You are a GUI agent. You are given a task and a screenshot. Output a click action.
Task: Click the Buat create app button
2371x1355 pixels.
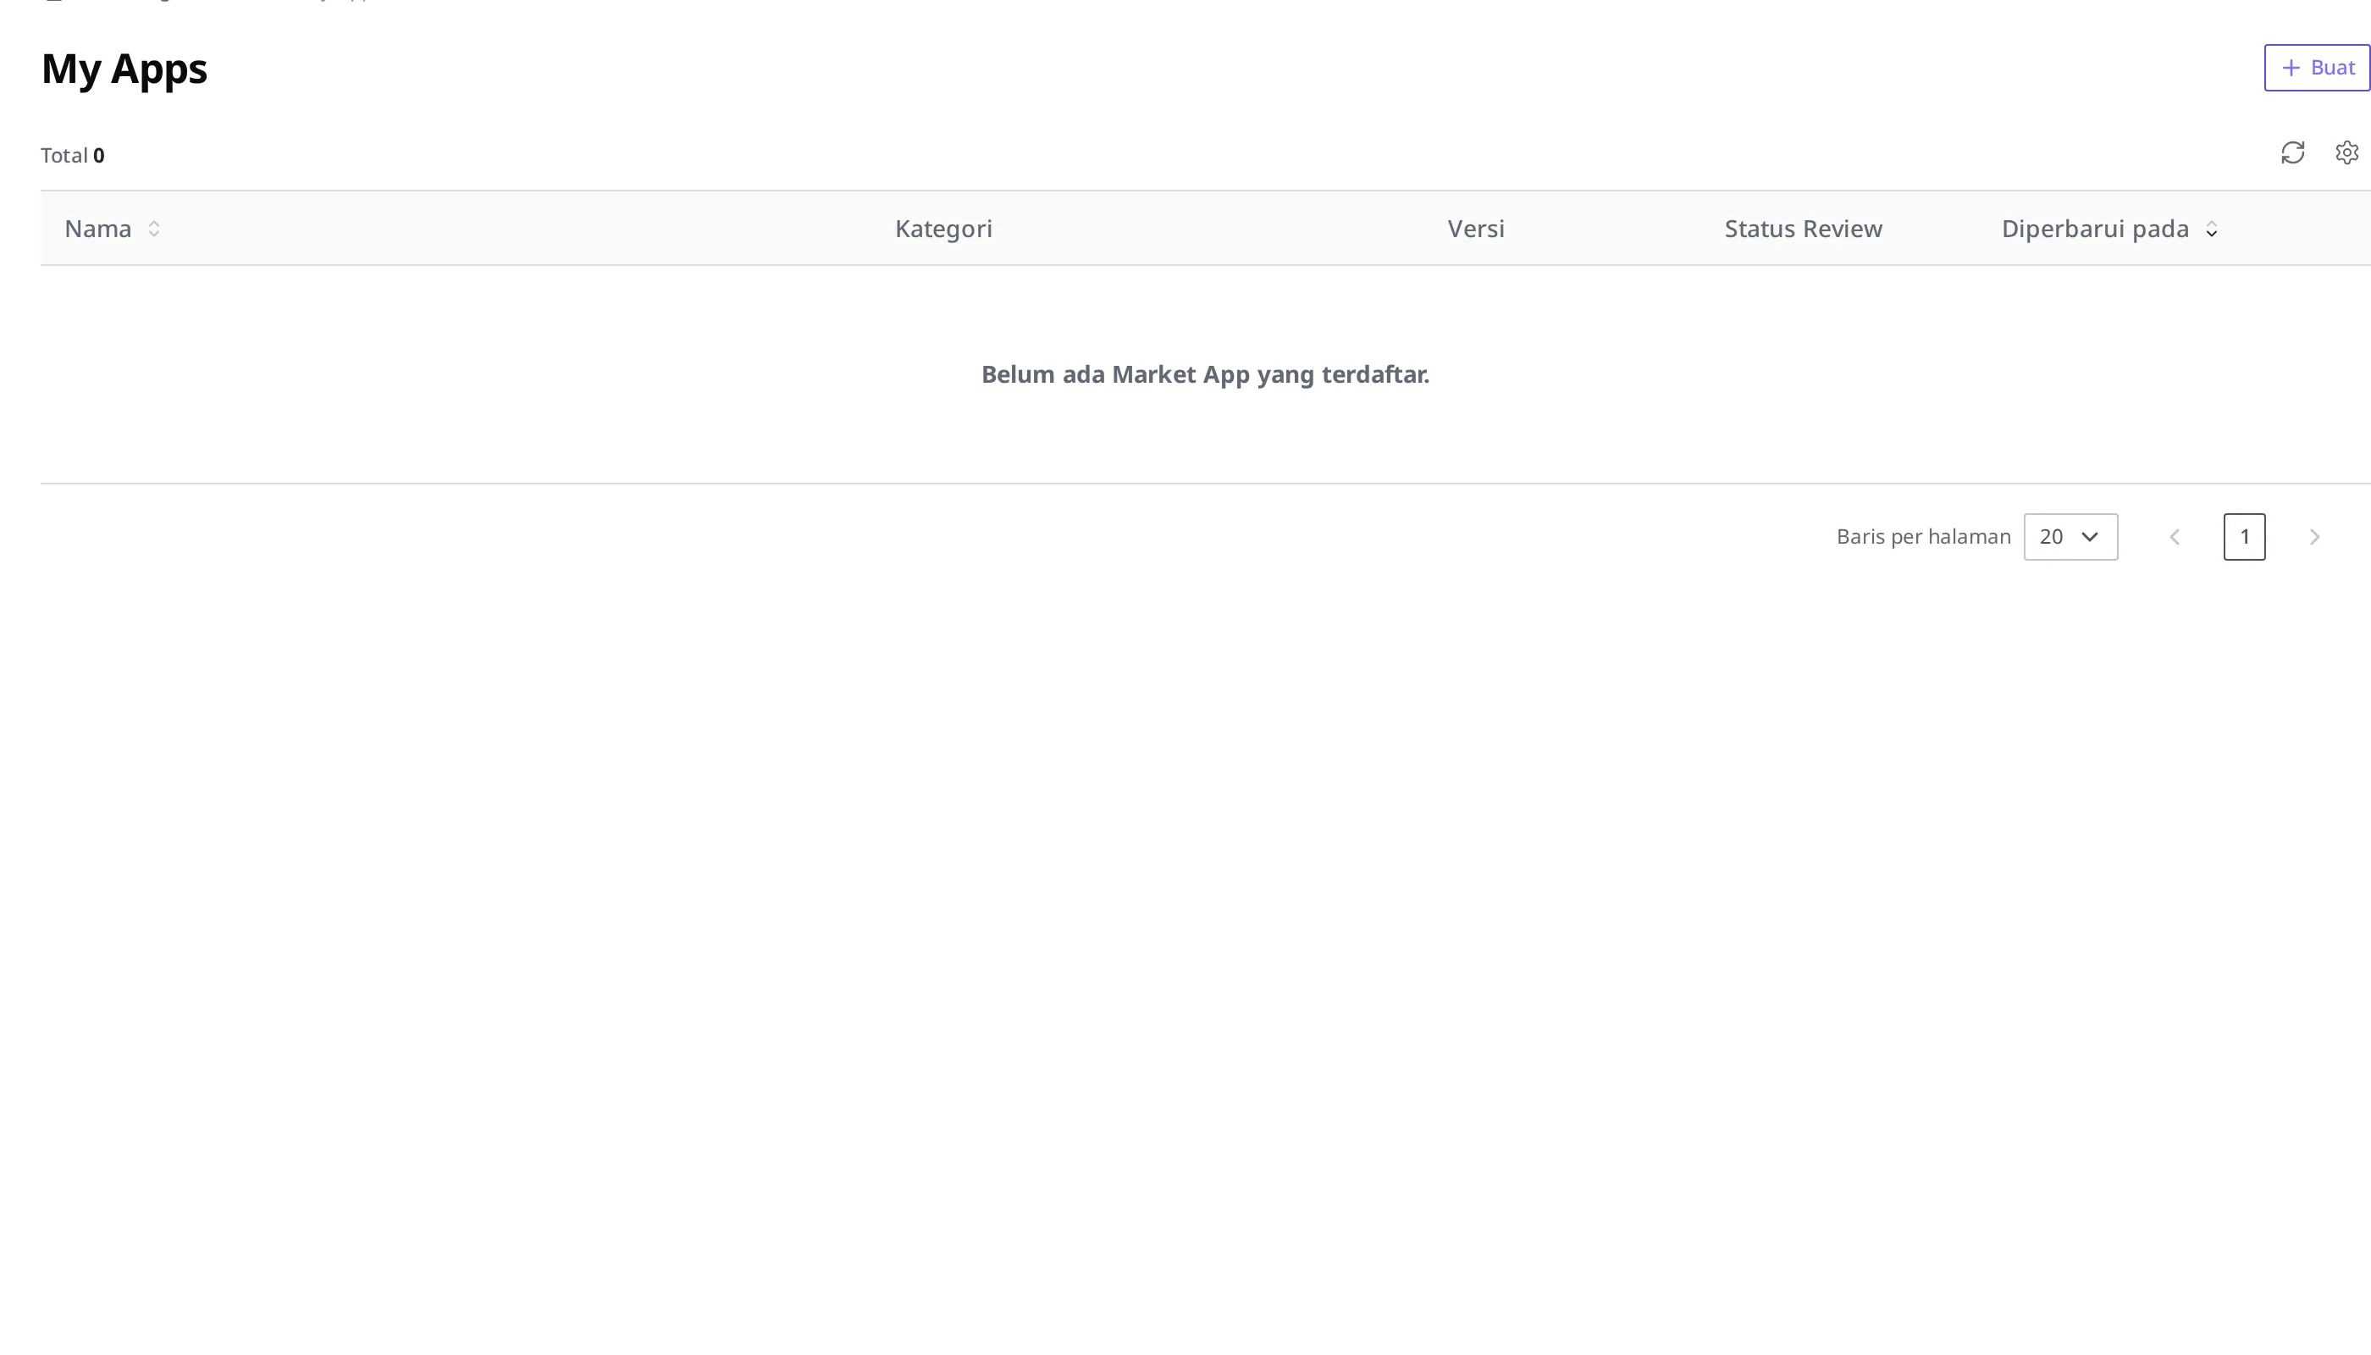2317,68
